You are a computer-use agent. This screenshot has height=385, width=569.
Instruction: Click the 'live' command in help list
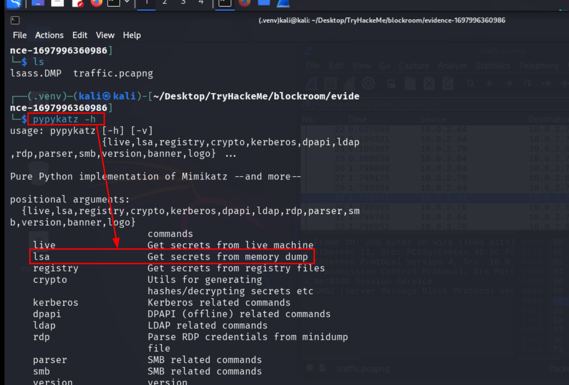click(x=44, y=245)
